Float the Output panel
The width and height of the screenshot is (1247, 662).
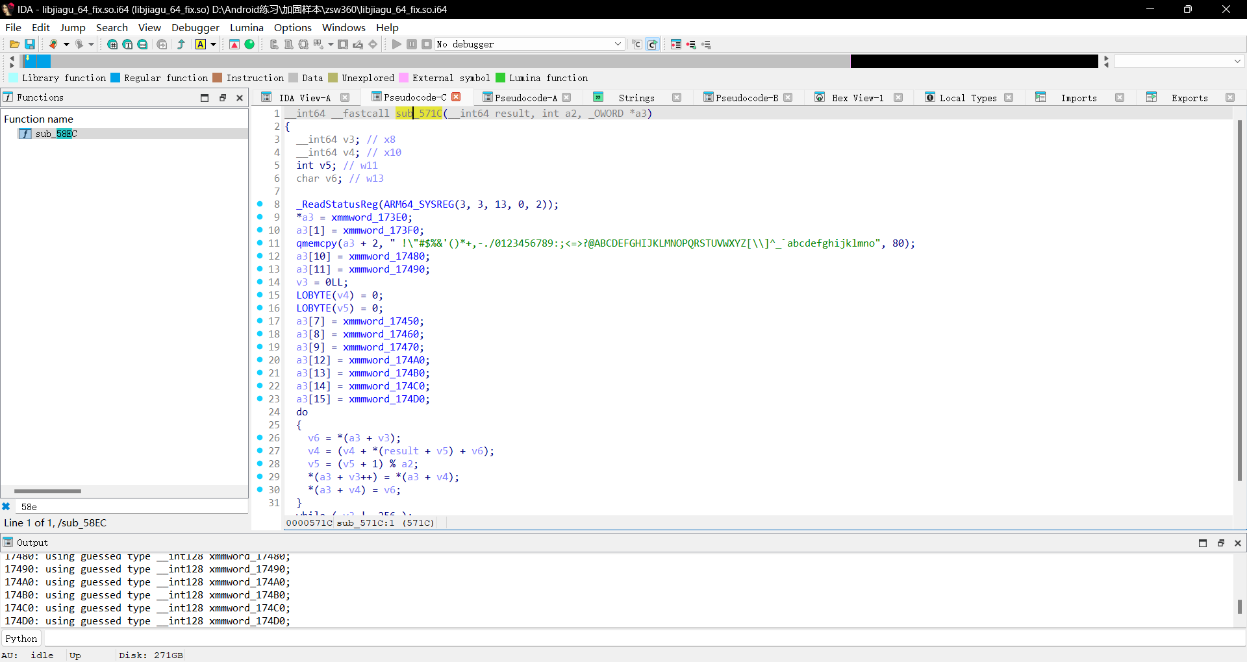click(1220, 543)
